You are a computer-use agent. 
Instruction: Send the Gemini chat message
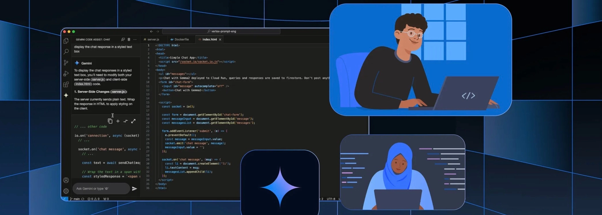tap(134, 188)
